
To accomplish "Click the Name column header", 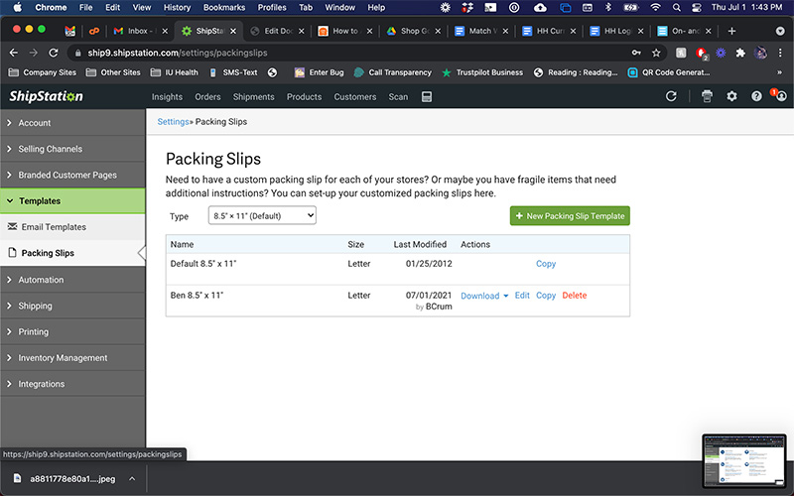I will [x=182, y=244].
